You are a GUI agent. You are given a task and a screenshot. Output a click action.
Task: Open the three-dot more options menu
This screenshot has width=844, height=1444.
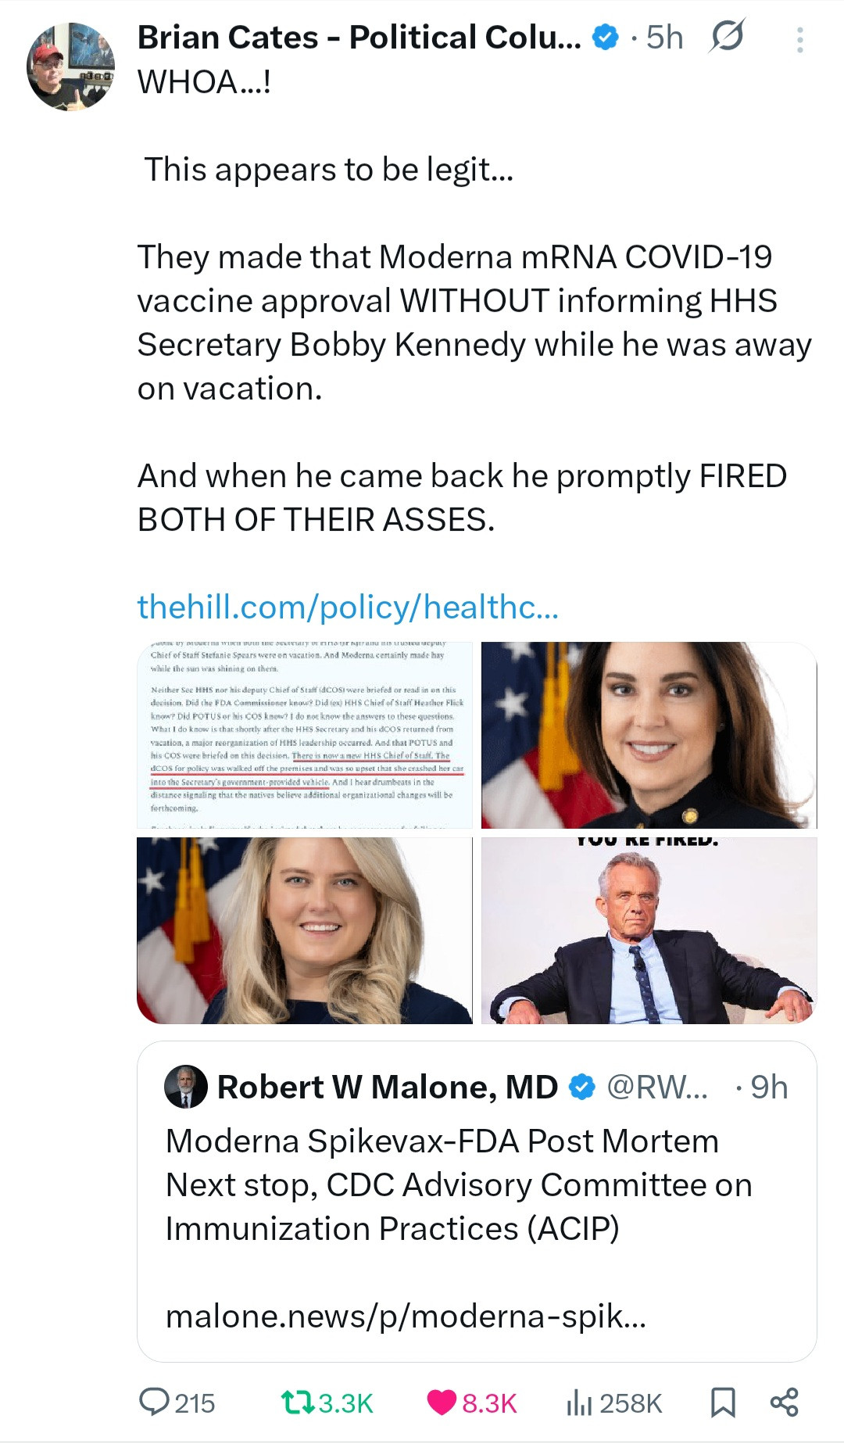799,40
